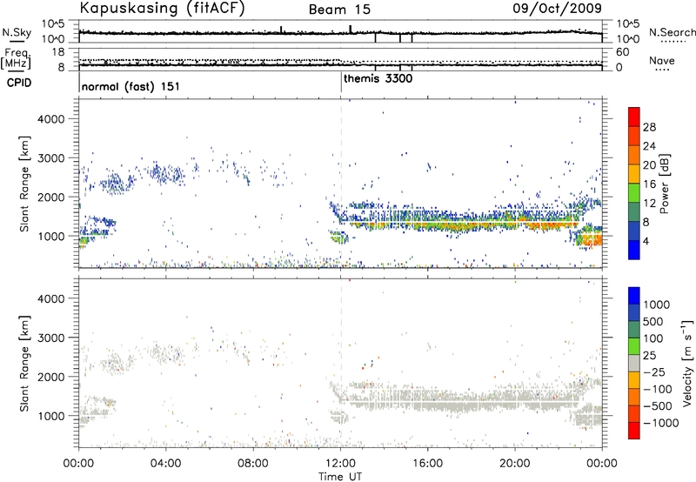Click the 'Beam 15' label

(339, 10)
